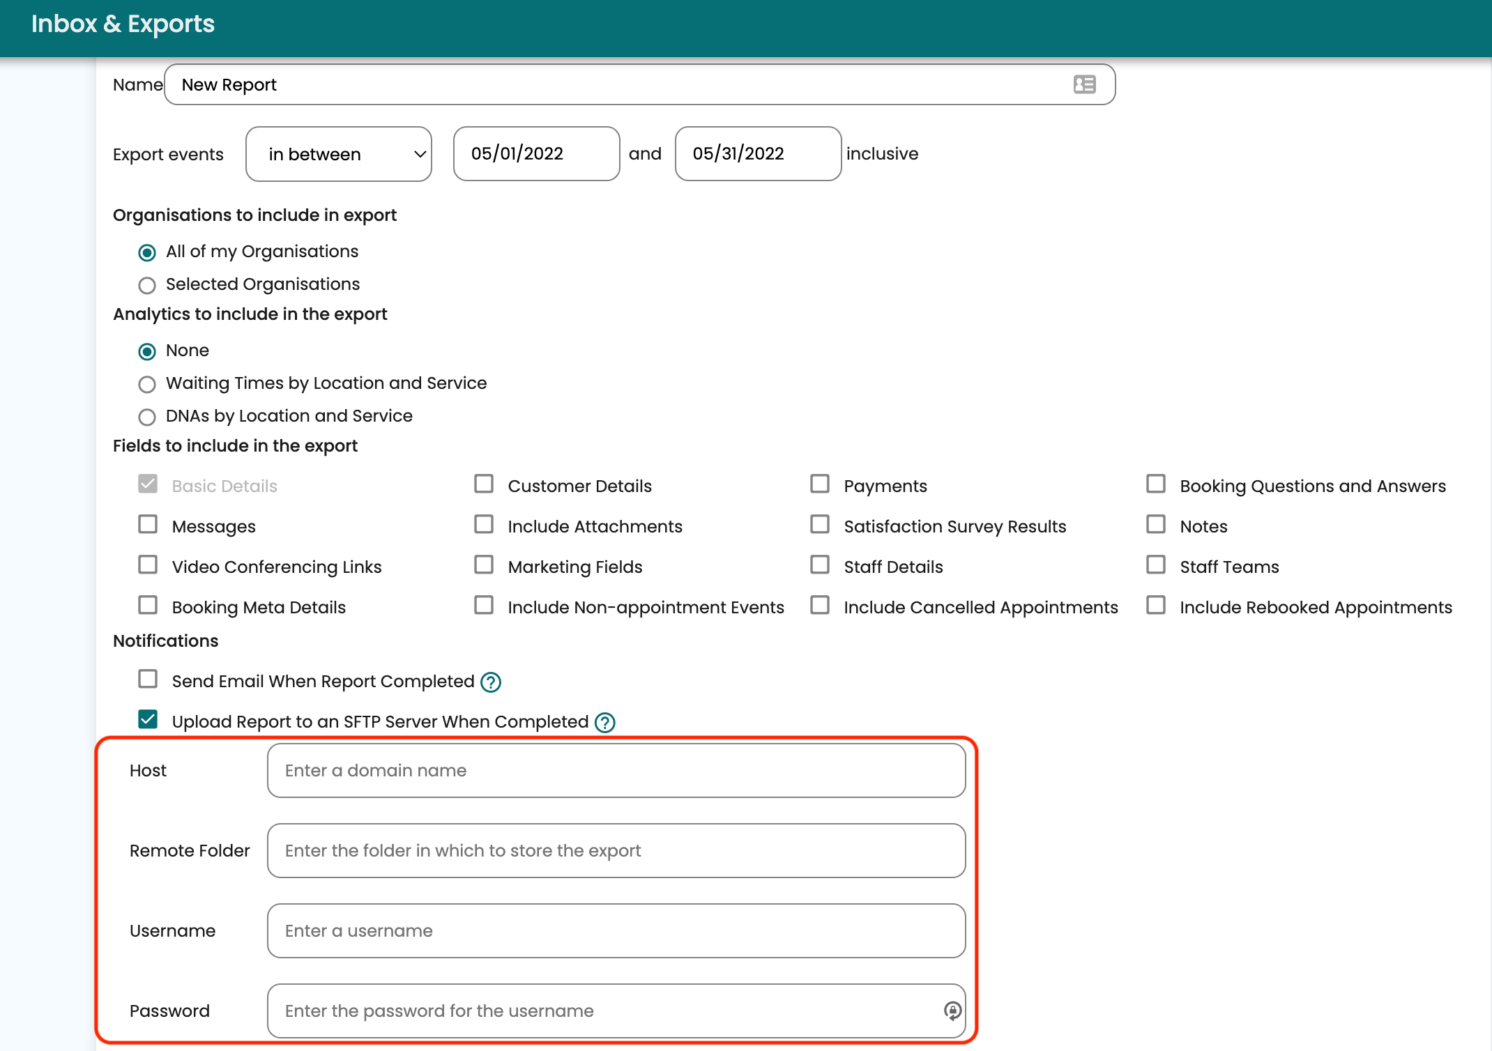
Task: Select DNAs by Location and Service option
Action: tap(147, 417)
